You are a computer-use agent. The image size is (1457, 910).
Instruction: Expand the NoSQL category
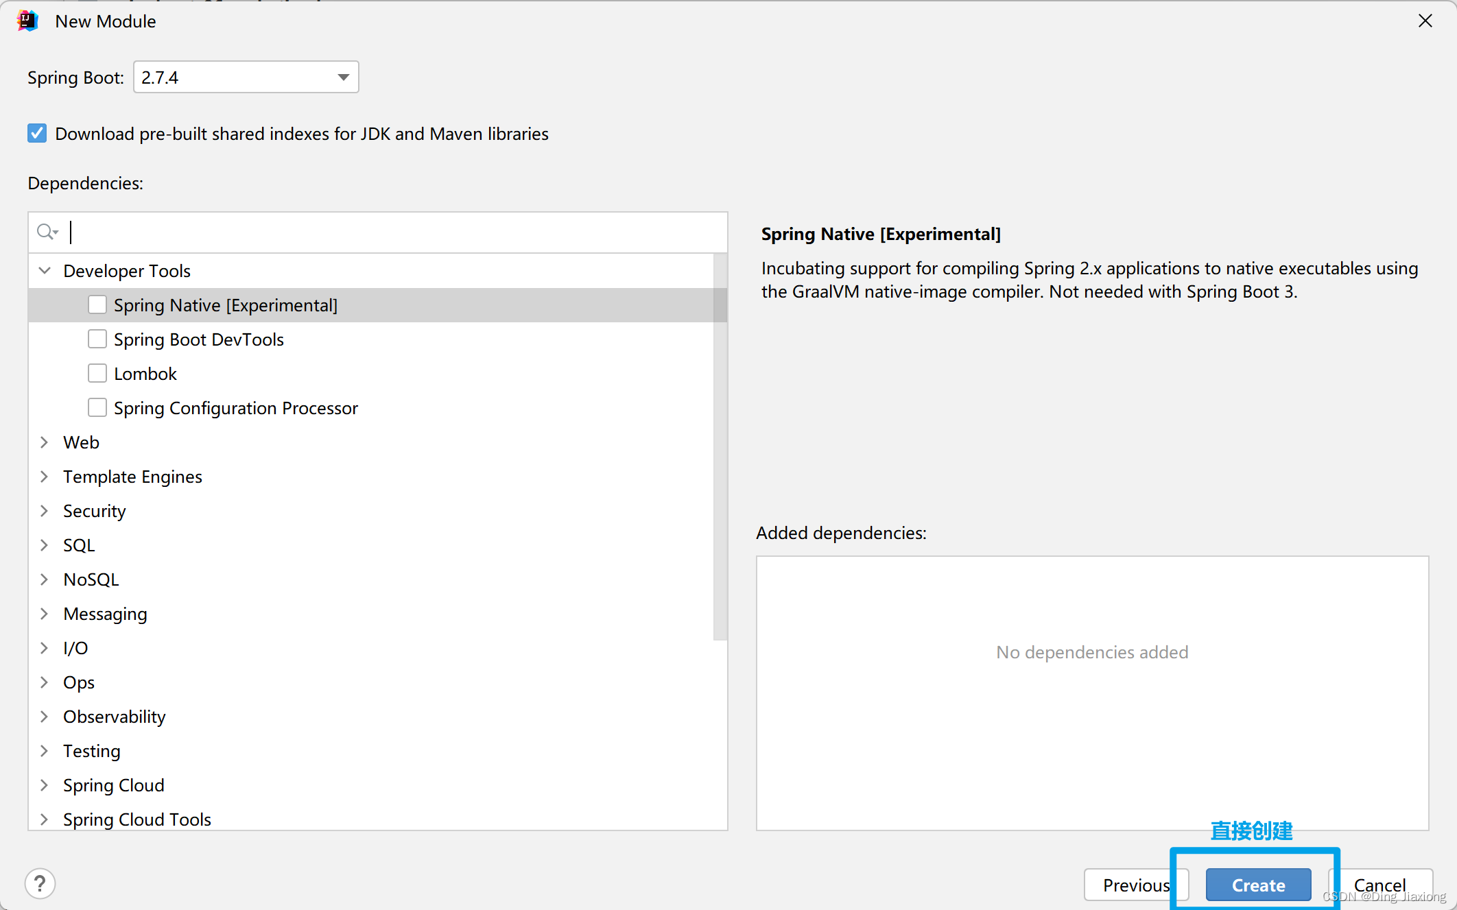tap(45, 579)
